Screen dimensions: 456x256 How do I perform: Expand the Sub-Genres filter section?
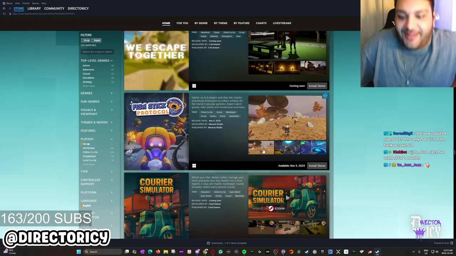coord(97,102)
